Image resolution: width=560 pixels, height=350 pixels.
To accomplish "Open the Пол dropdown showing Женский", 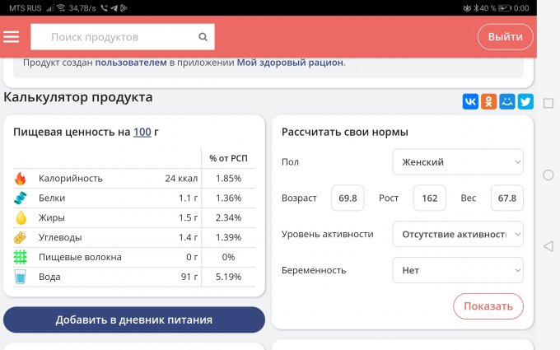I will 457,162.
